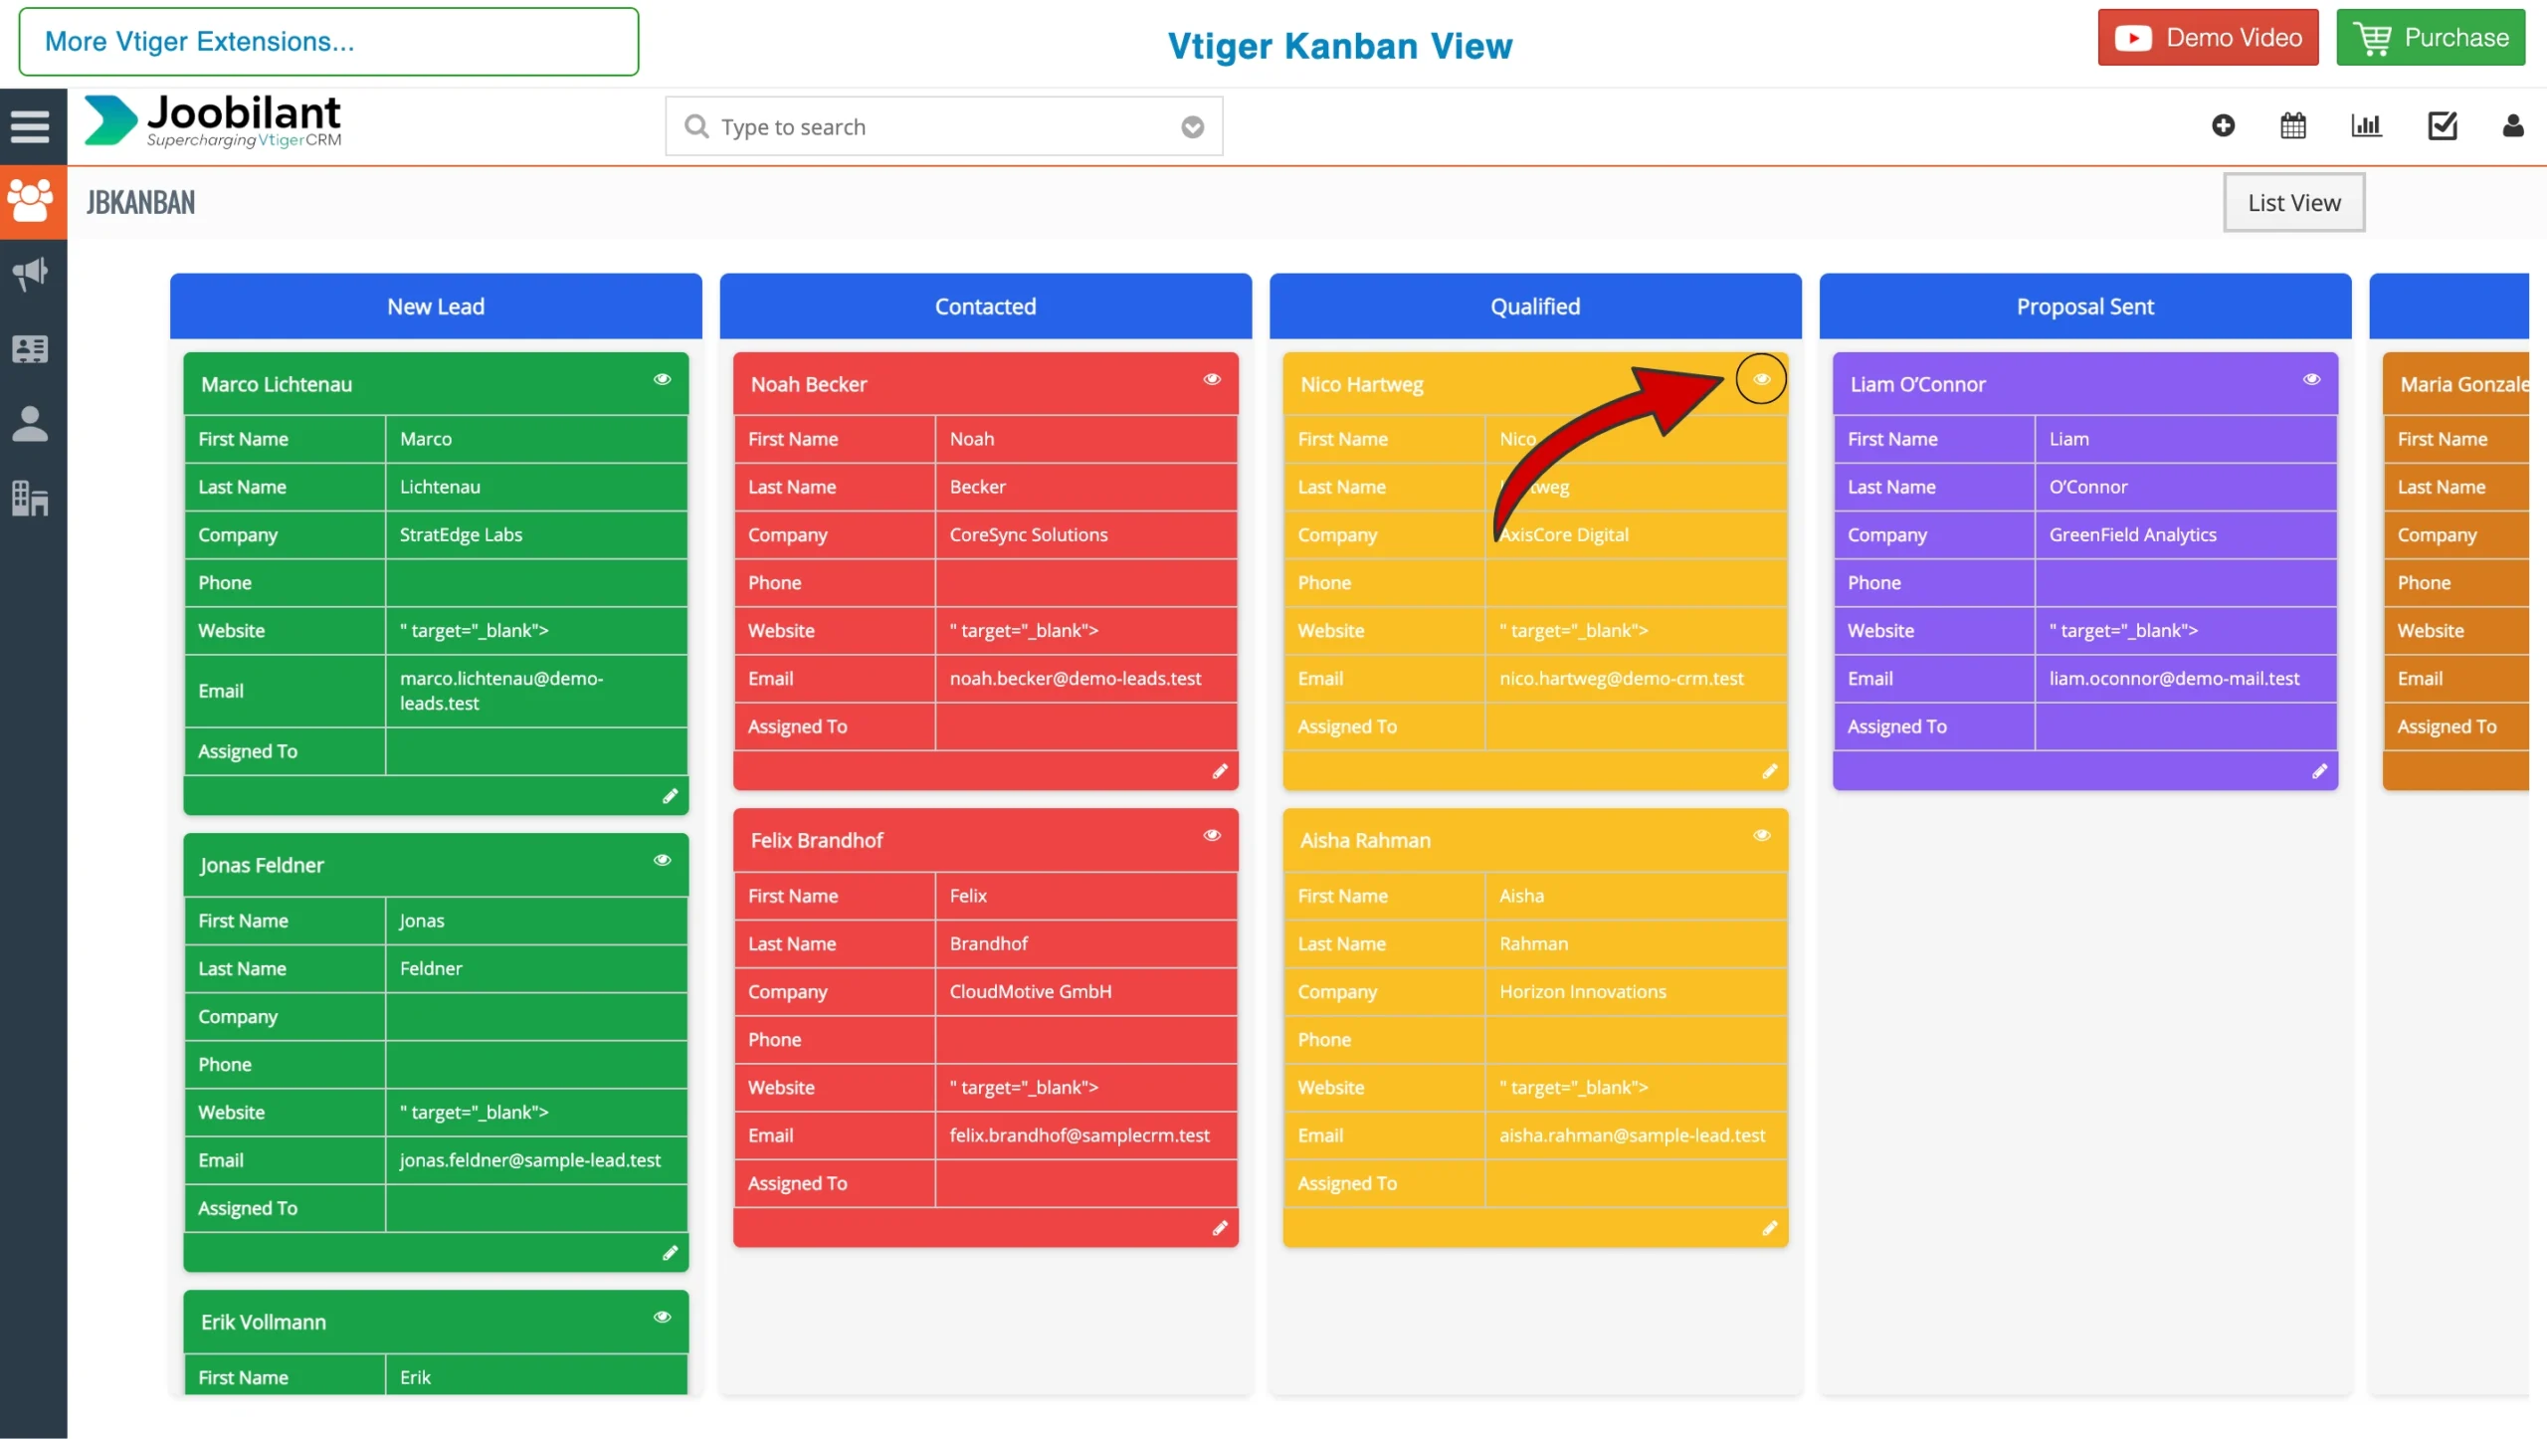Select the Proposal Sent column header
The height and width of the screenshot is (1439, 2547).
[2084, 307]
